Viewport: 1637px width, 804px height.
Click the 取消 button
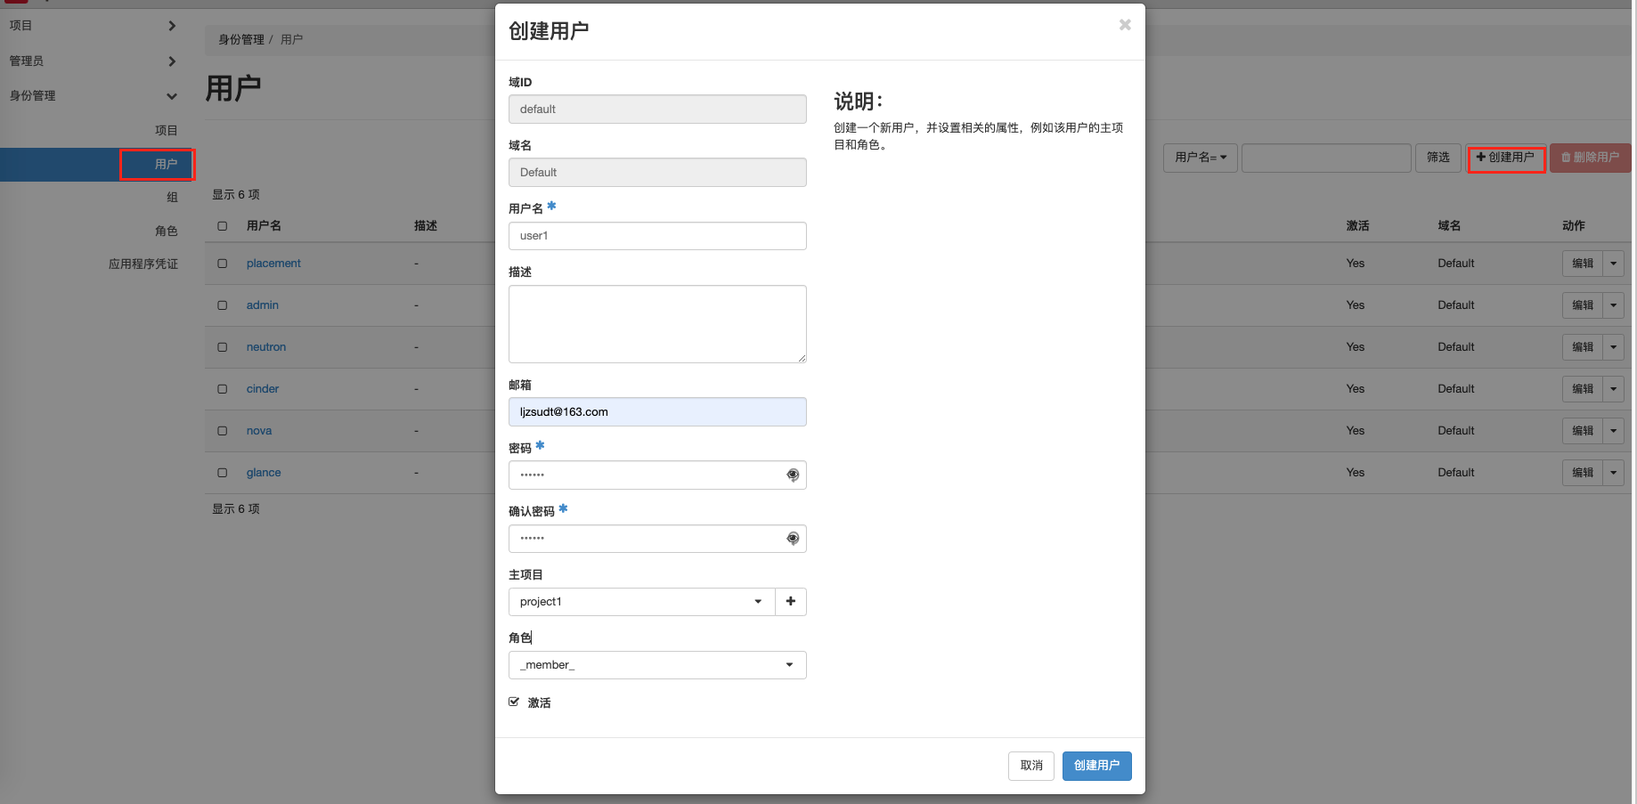1031,766
